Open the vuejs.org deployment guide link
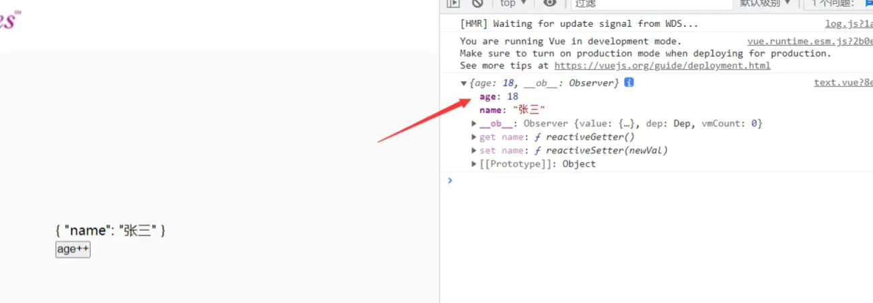The width and height of the screenshot is (873, 303). [662, 65]
